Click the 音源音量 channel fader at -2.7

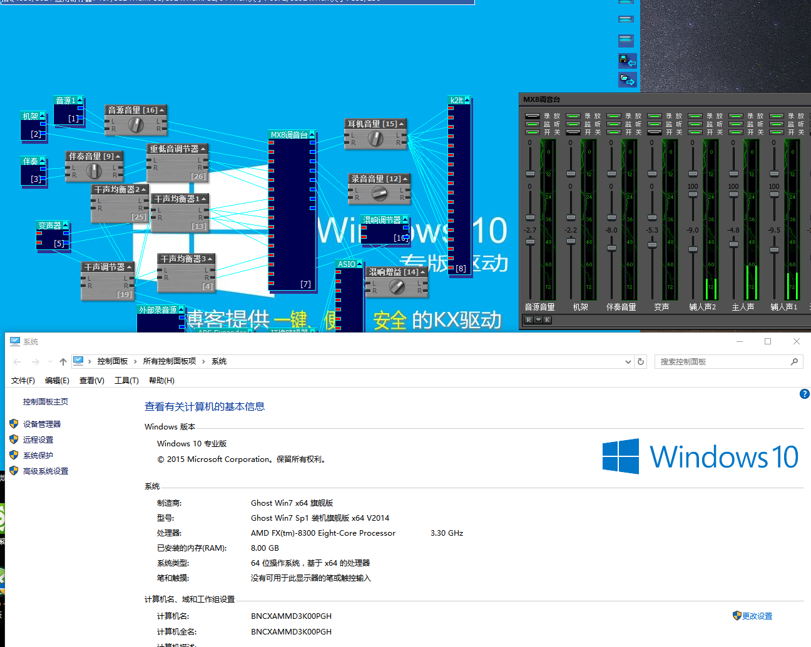(530, 241)
